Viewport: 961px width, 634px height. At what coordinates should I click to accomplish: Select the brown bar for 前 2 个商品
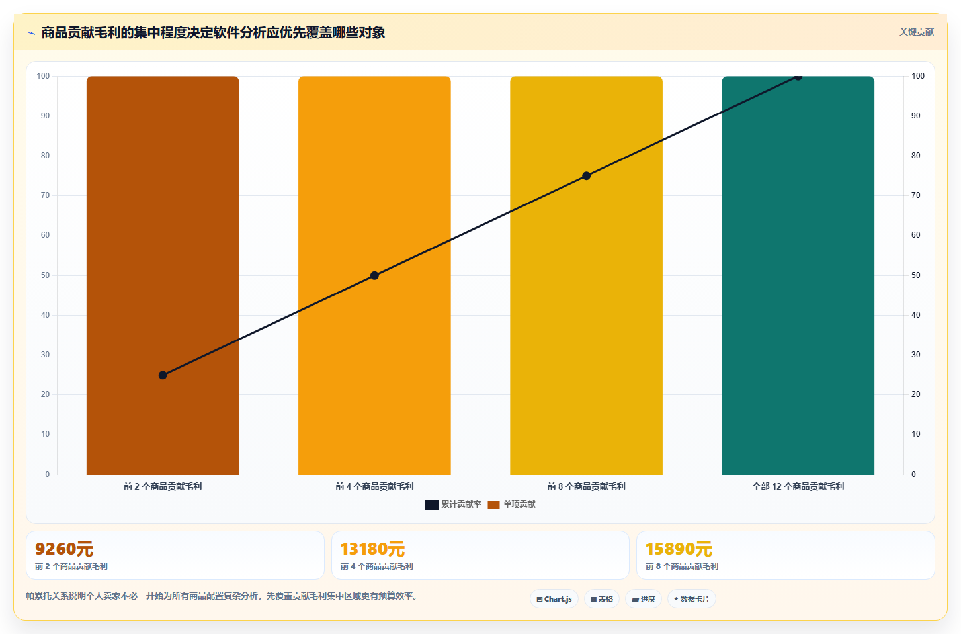pyautogui.click(x=163, y=275)
